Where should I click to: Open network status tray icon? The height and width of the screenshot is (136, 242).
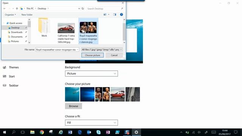tap(193, 132)
